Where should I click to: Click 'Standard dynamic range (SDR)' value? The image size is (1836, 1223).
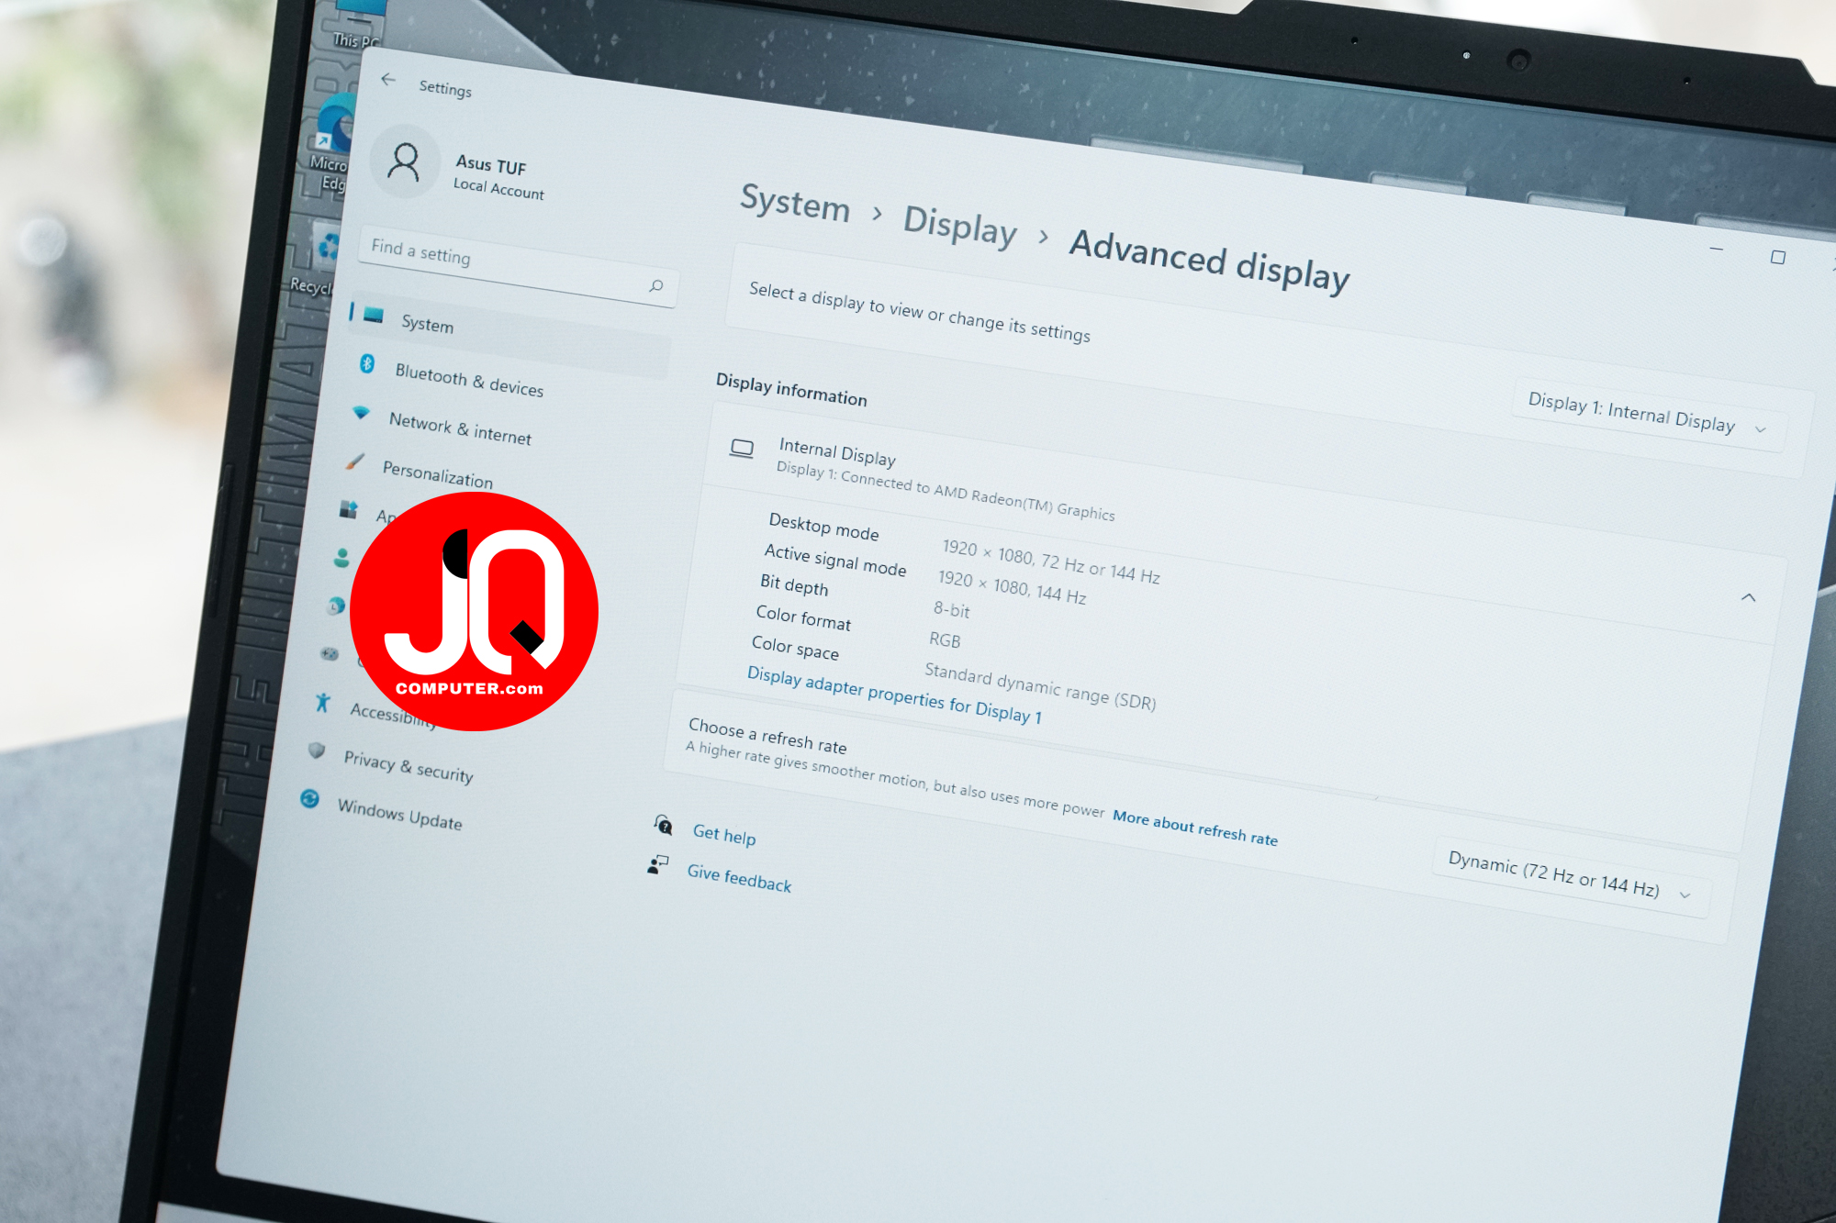(x=1040, y=686)
